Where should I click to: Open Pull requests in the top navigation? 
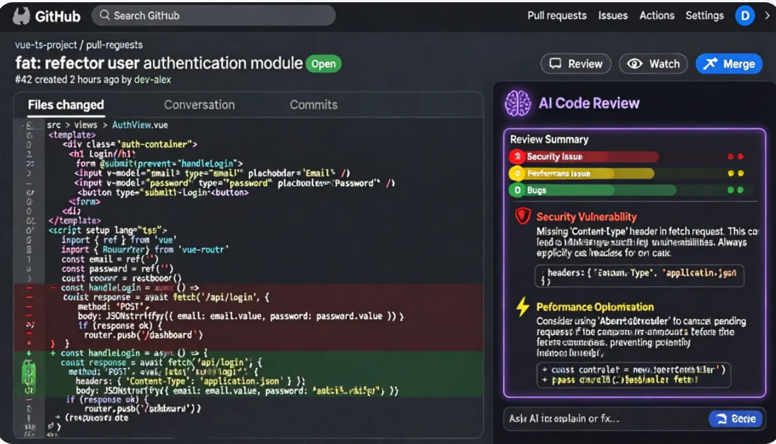pos(557,16)
